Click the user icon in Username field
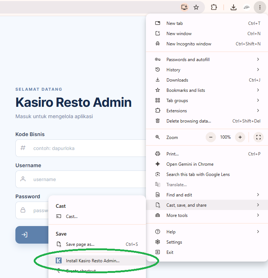 [23, 179]
